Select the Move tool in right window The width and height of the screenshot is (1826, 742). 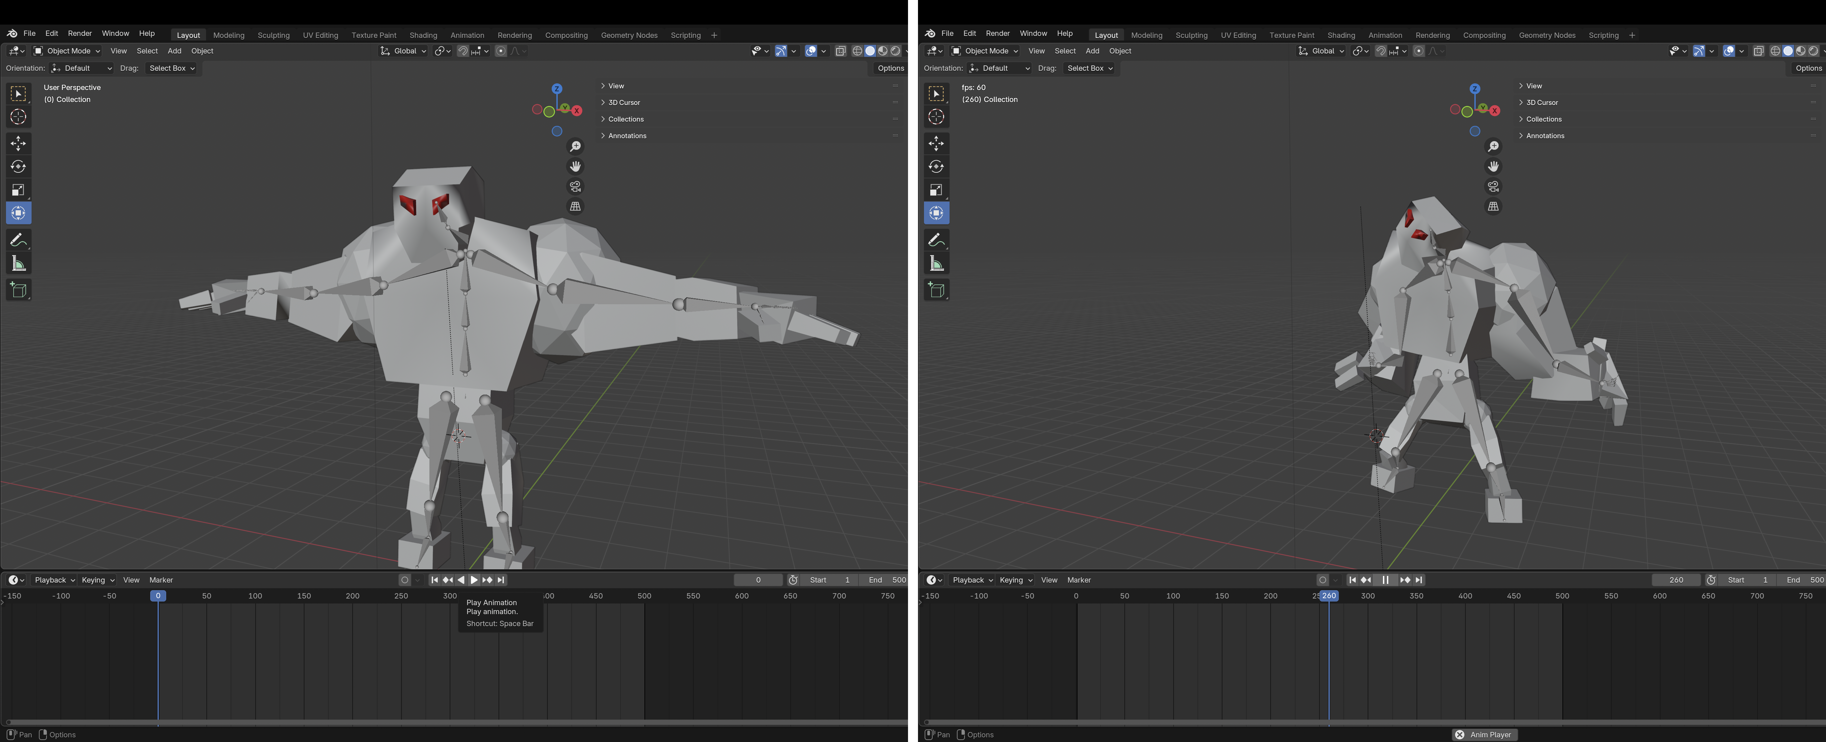coord(936,144)
